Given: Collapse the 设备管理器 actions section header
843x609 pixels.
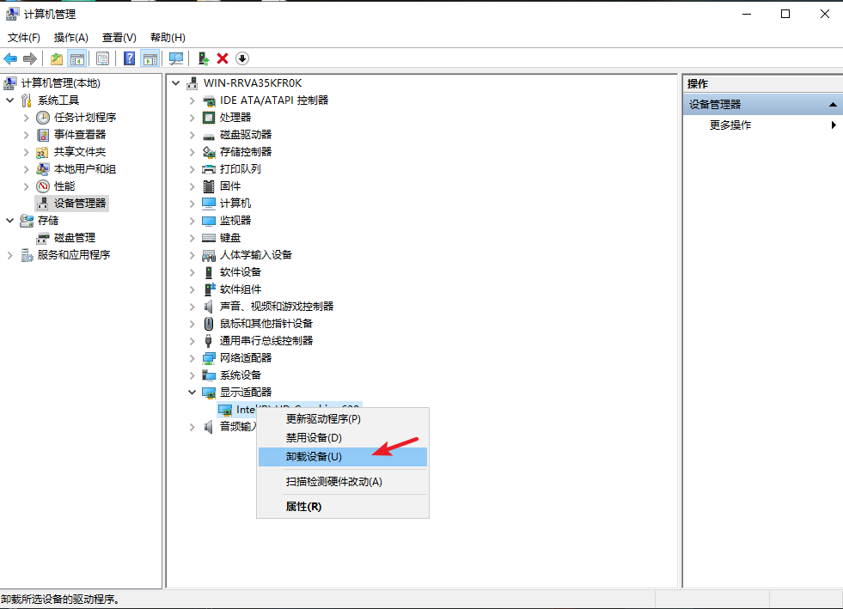Looking at the screenshot, I should pos(832,105).
